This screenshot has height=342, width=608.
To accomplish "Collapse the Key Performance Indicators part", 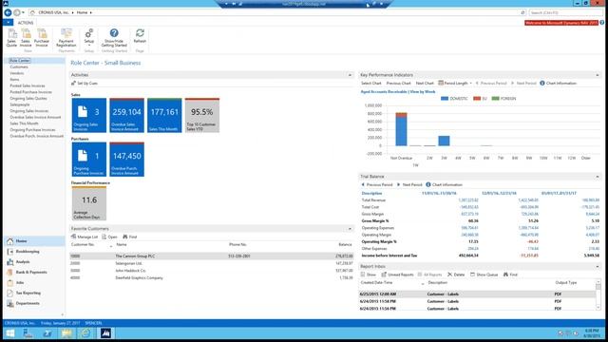I will point(598,75).
